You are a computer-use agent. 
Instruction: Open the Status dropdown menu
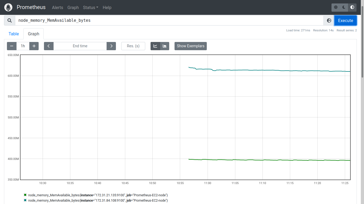tap(91, 7)
